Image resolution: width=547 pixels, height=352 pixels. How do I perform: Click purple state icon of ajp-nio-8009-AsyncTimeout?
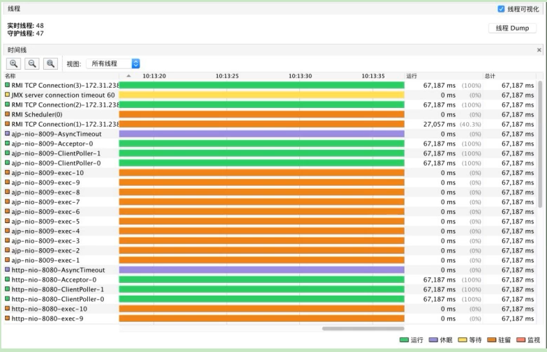[7, 134]
